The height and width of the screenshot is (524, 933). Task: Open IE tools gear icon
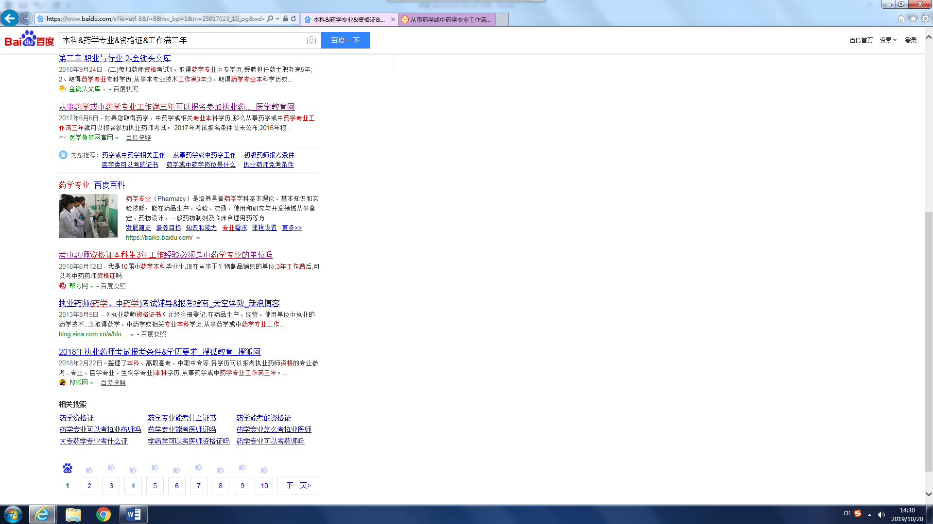925,18
